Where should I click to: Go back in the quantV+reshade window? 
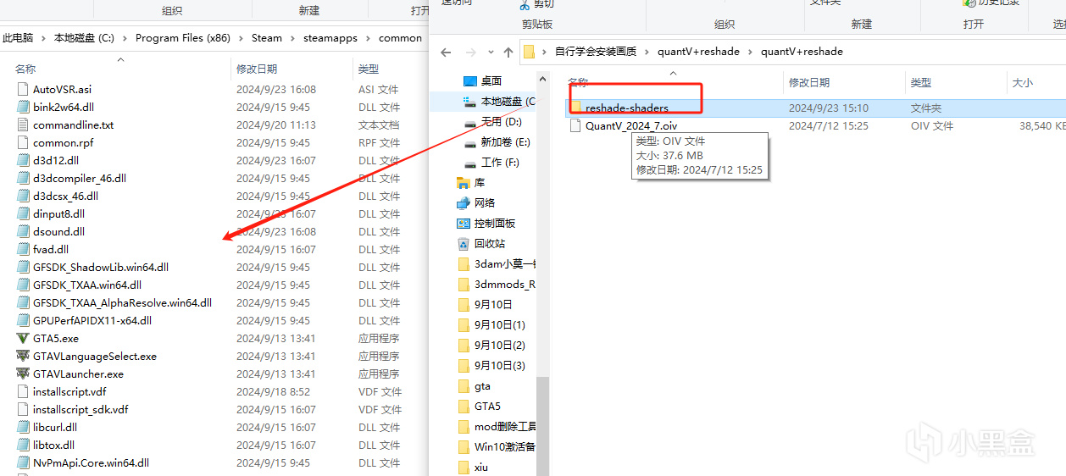click(447, 52)
